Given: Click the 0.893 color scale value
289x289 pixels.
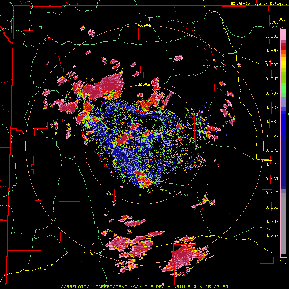Looking at the screenshot, I should pyautogui.click(x=272, y=65).
